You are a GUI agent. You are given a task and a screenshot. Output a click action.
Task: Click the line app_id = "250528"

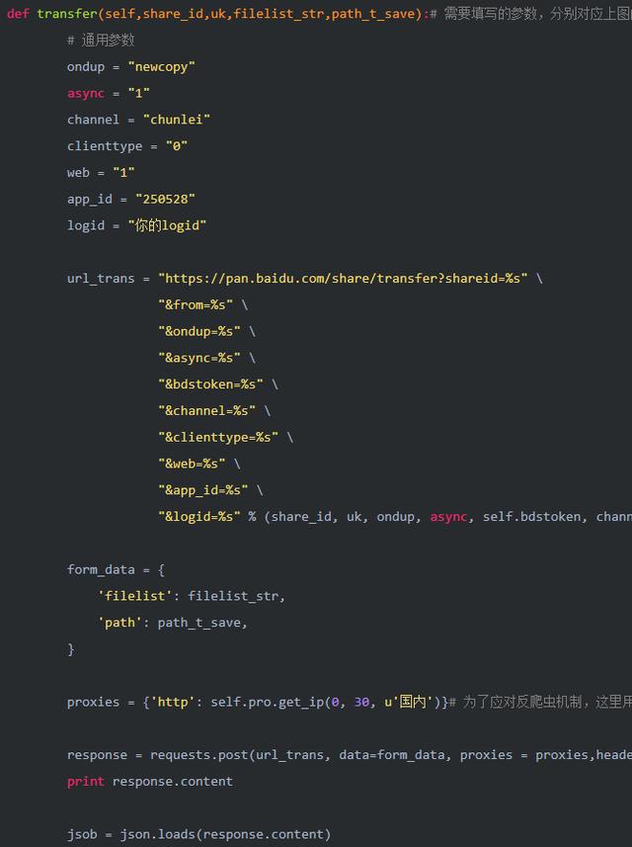(130, 199)
